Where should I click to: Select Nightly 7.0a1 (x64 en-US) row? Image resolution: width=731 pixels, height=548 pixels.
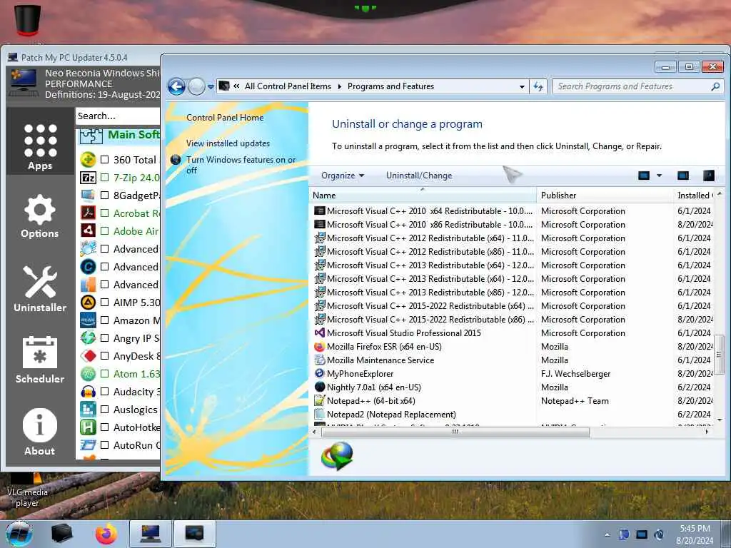coord(512,387)
